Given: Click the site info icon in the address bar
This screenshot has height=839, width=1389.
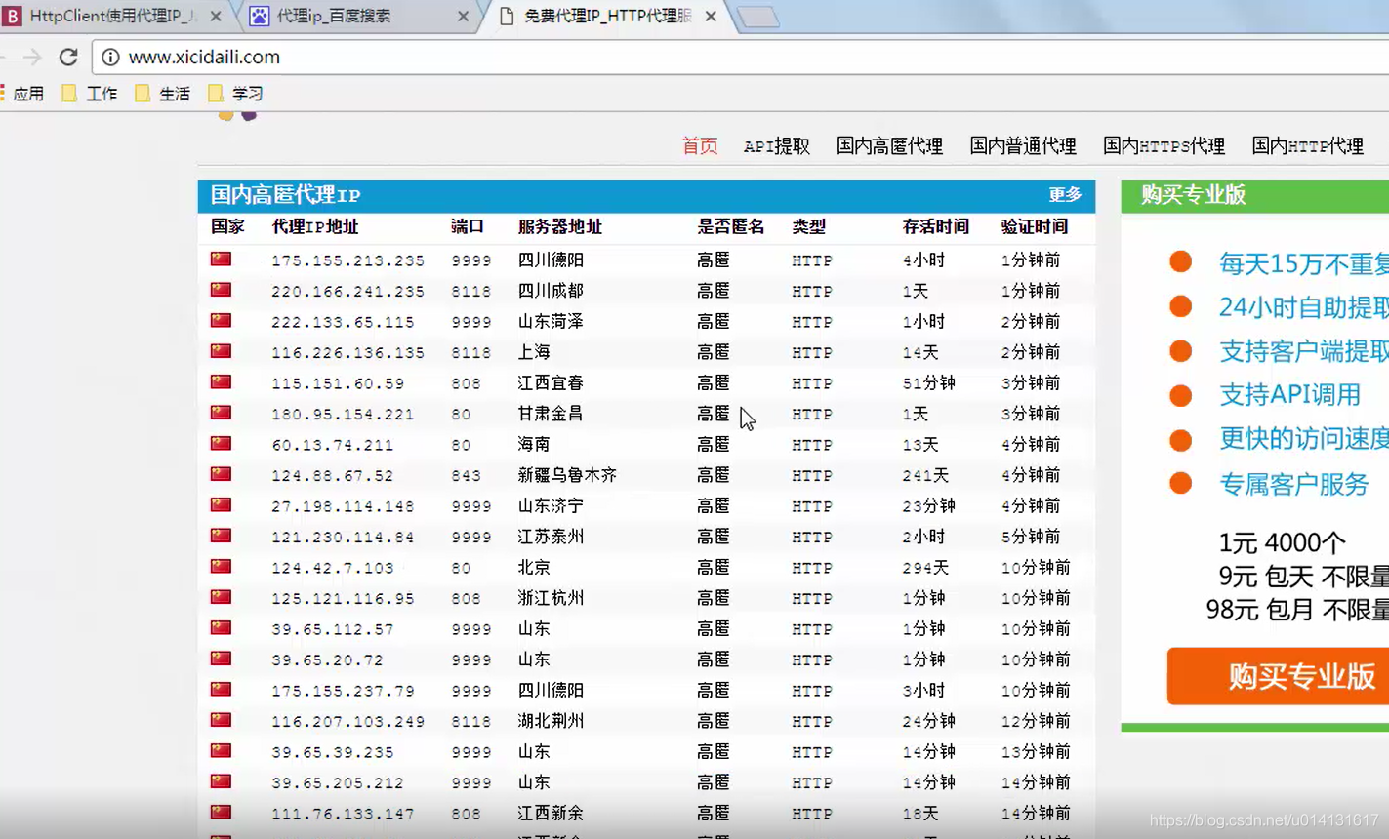Looking at the screenshot, I should point(110,58).
